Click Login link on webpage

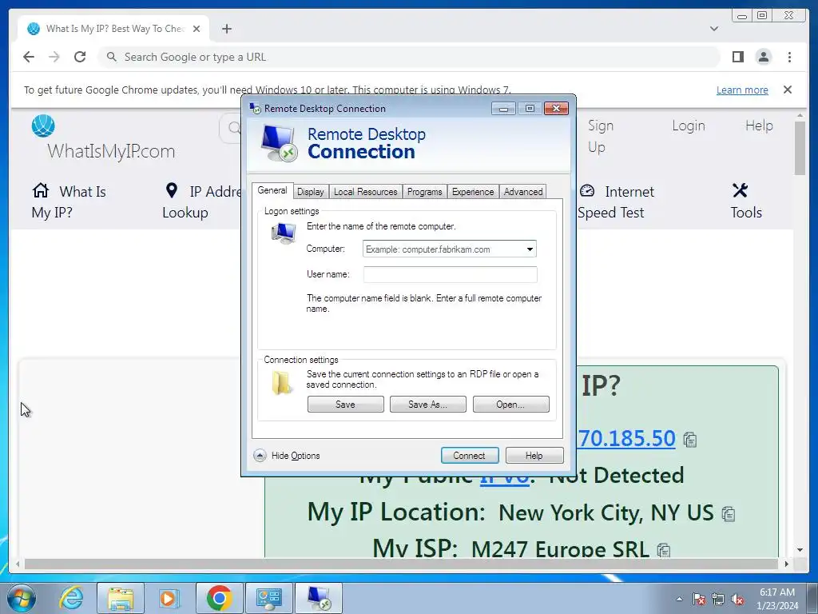[688, 126]
